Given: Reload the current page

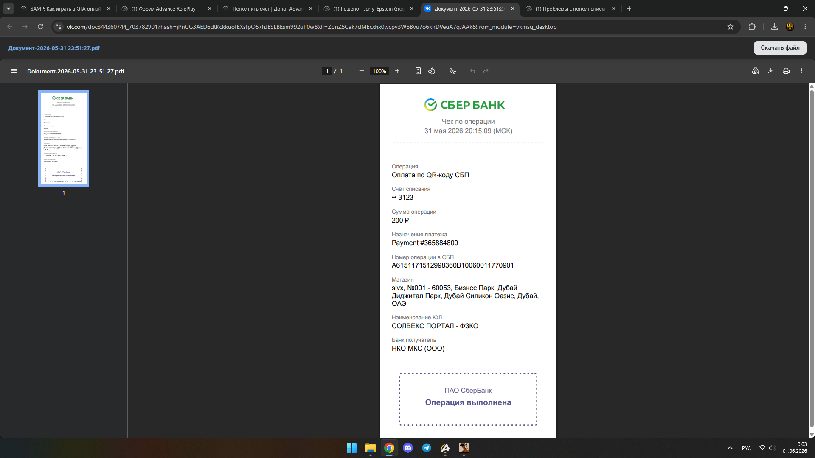Looking at the screenshot, I should [x=40, y=27].
